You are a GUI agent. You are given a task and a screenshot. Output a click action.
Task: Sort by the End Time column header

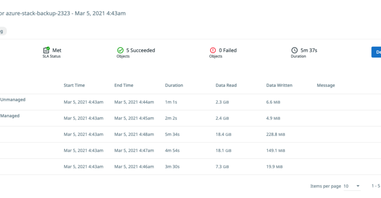(x=124, y=85)
